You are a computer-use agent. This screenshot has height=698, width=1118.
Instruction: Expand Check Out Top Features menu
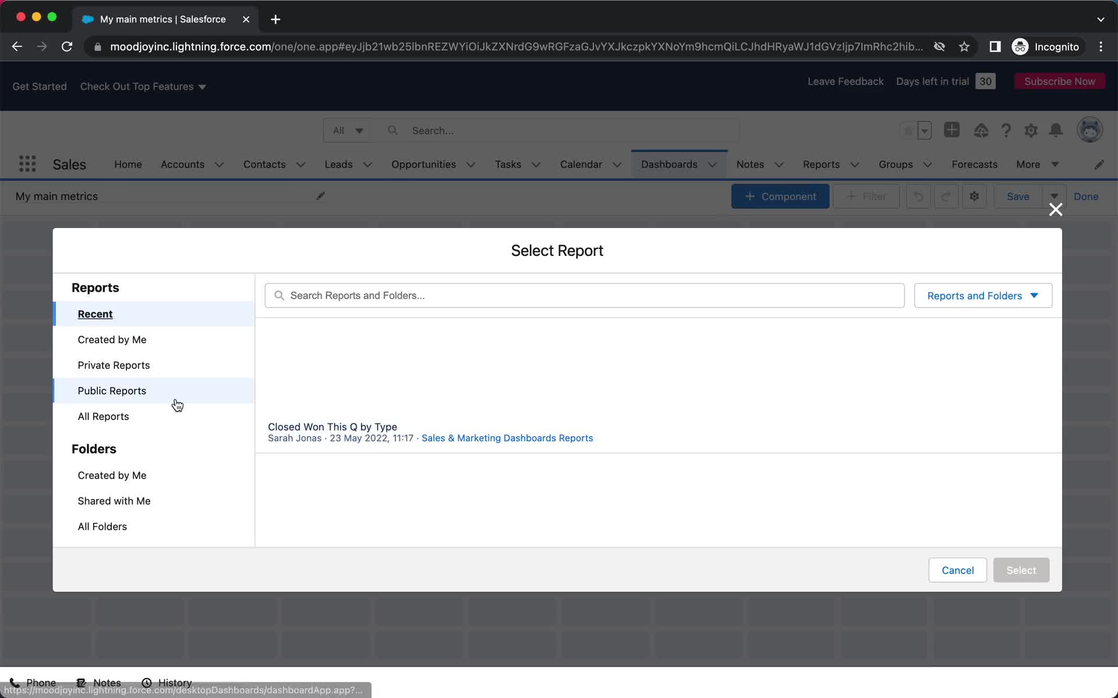coord(143,87)
